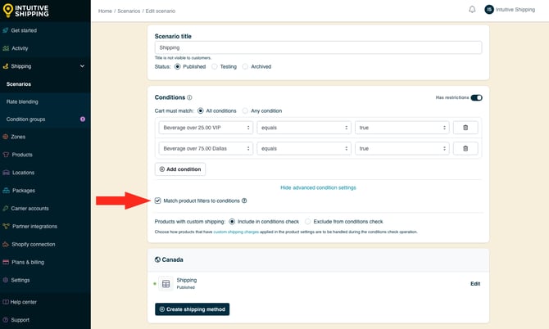This screenshot has height=329, width=549.
Task: Click help icon beside Match product filters
Action: 244,201
